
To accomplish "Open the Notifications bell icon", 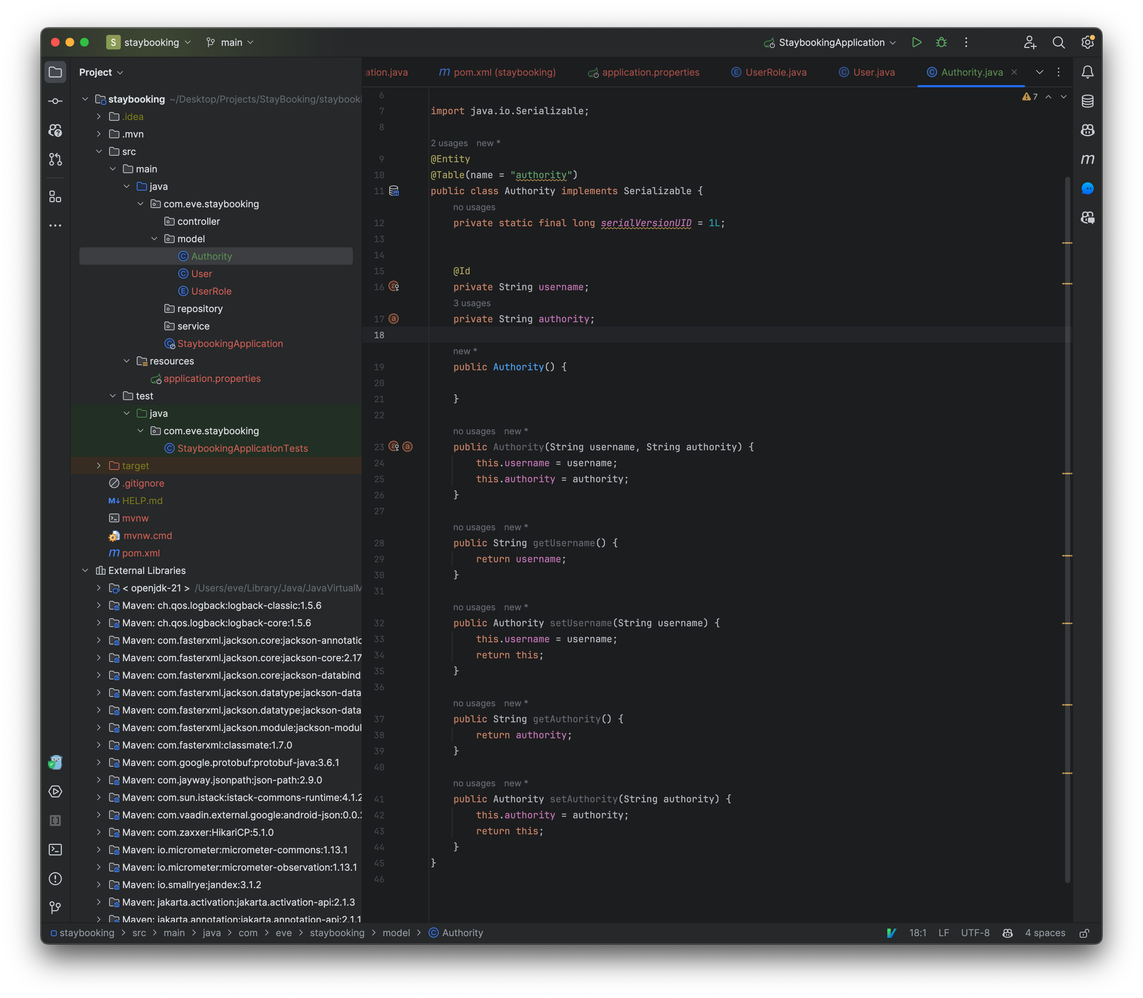I will pyautogui.click(x=1087, y=72).
